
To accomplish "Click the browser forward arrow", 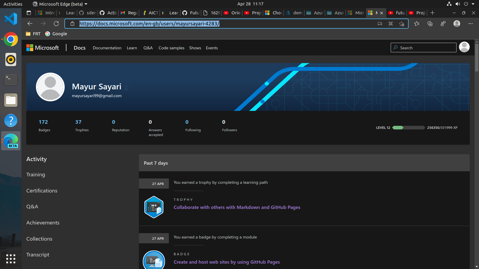I will (x=43, y=24).
